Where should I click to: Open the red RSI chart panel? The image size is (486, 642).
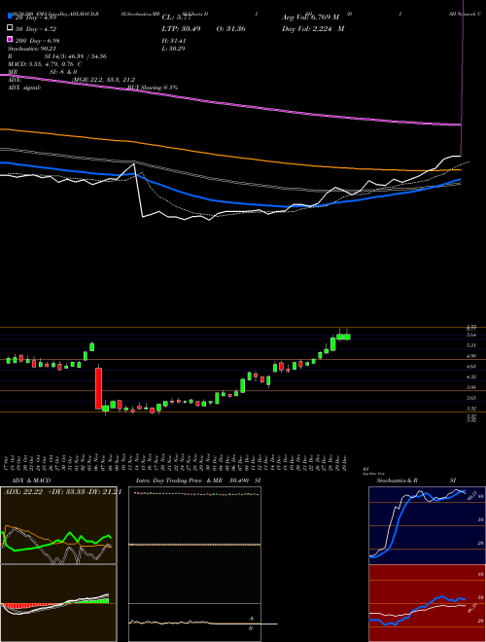[x=427, y=603]
